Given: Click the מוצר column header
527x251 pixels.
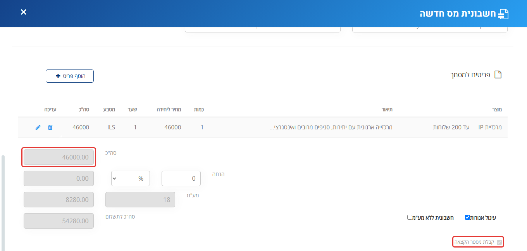Looking at the screenshot, I should click(497, 109).
